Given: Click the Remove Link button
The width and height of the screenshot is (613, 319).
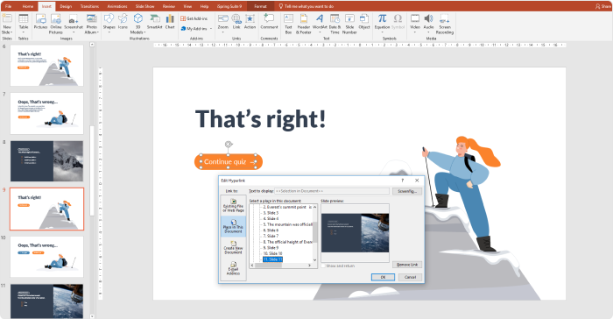Looking at the screenshot, I should point(407,265).
